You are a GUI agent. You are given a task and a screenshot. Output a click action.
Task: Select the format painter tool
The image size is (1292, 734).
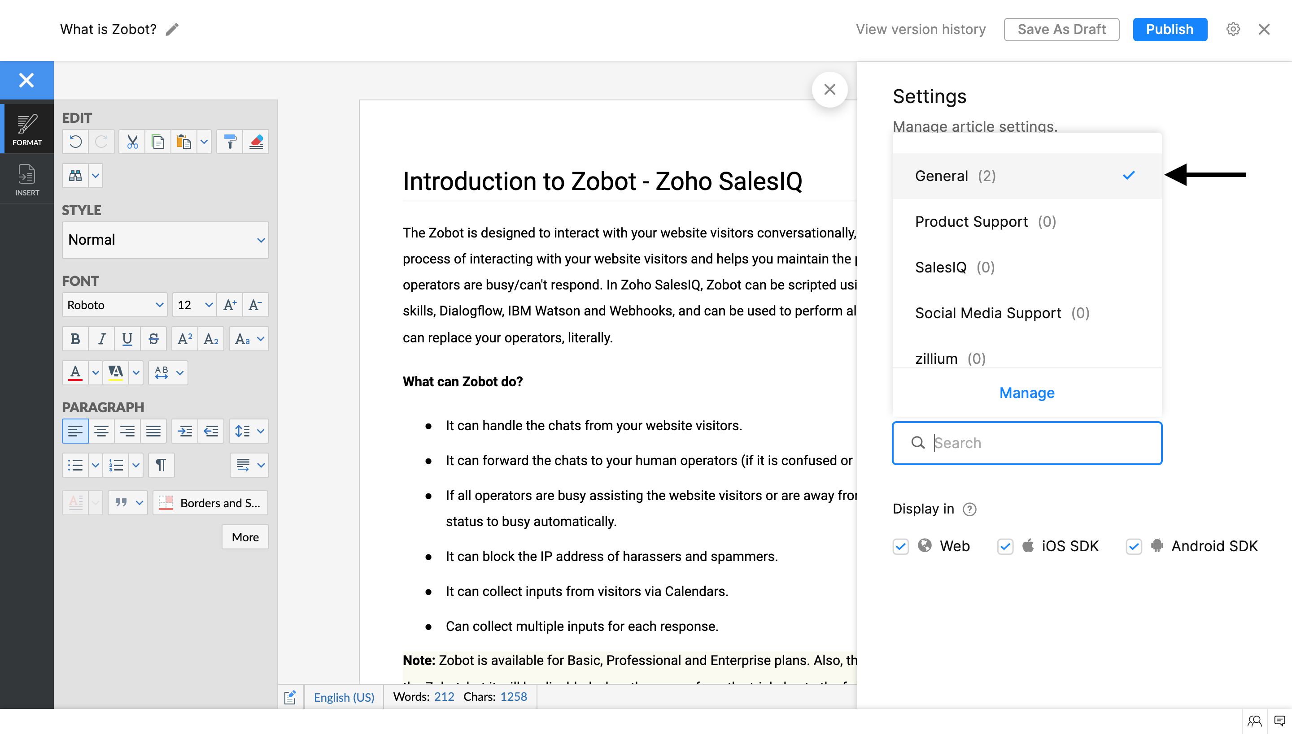230,142
